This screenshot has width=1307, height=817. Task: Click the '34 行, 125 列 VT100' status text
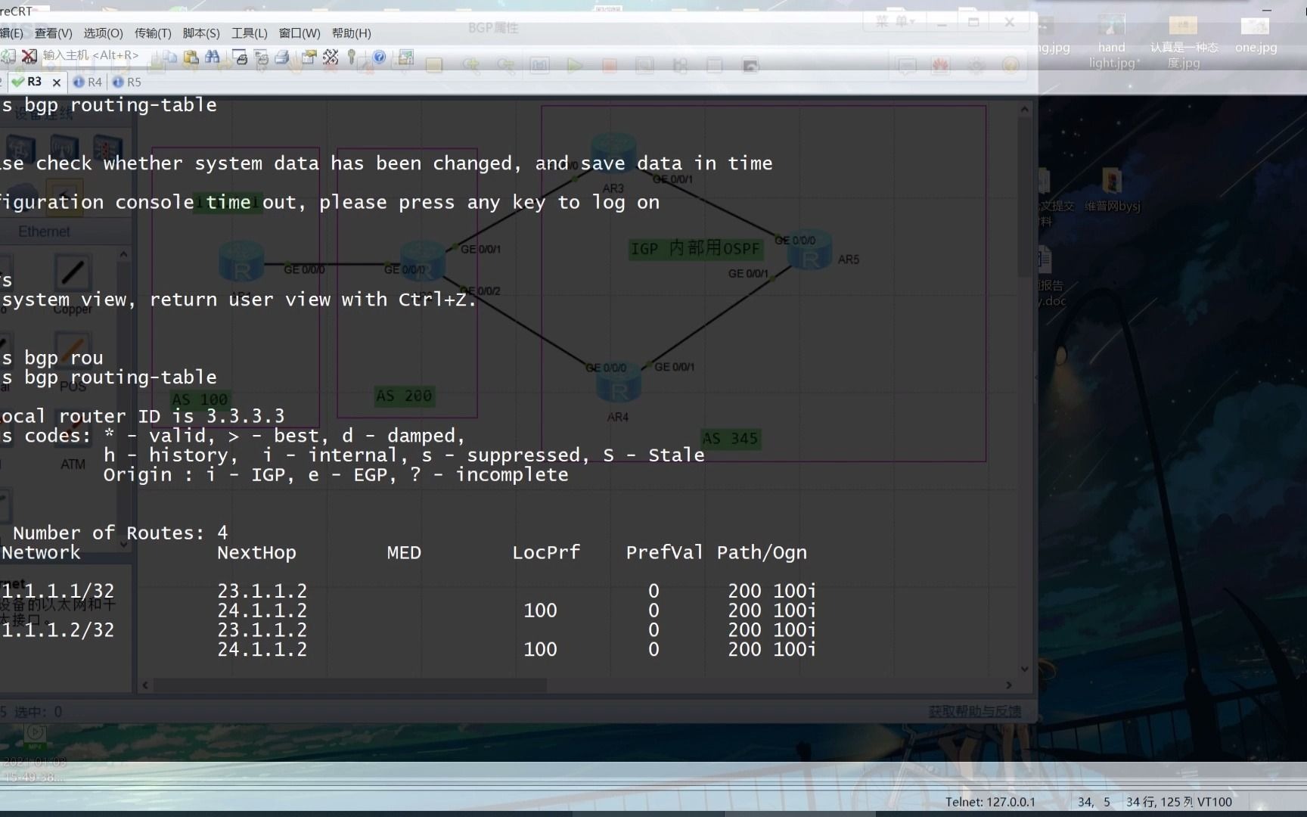pos(1179,802)
